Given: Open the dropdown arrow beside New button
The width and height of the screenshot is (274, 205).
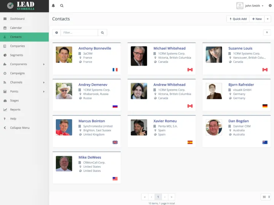Looking at the screenshot, I should (x=268, y=19).
